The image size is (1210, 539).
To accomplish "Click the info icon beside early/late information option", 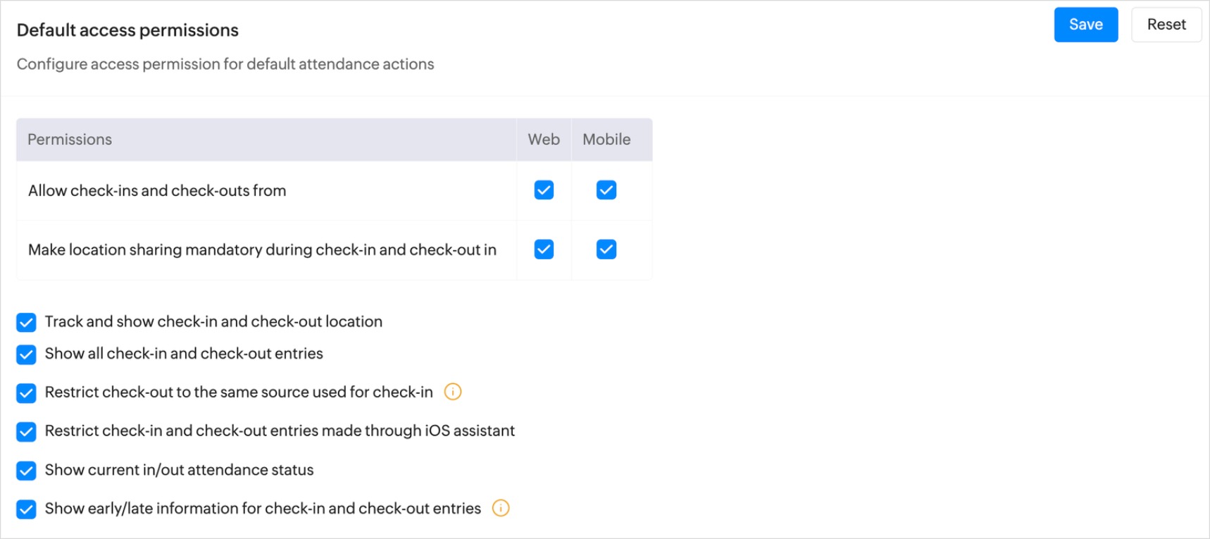I will tap(501, 508).
